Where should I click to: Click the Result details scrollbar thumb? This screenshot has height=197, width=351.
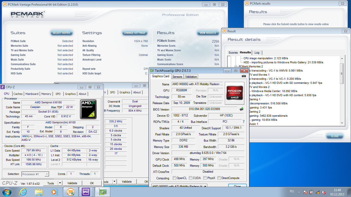342,74
